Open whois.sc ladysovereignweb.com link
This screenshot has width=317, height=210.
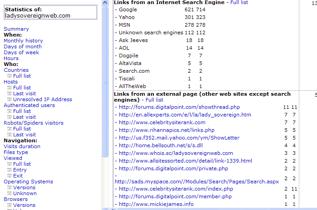point(176,153)
